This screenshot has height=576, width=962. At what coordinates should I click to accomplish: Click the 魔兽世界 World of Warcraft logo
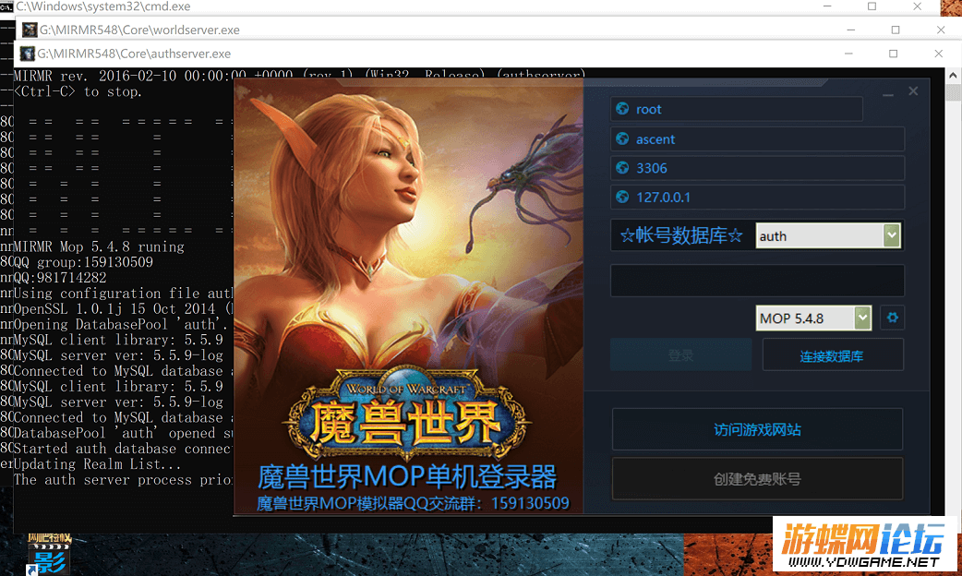pyautogui.click(x=407, y=414)
